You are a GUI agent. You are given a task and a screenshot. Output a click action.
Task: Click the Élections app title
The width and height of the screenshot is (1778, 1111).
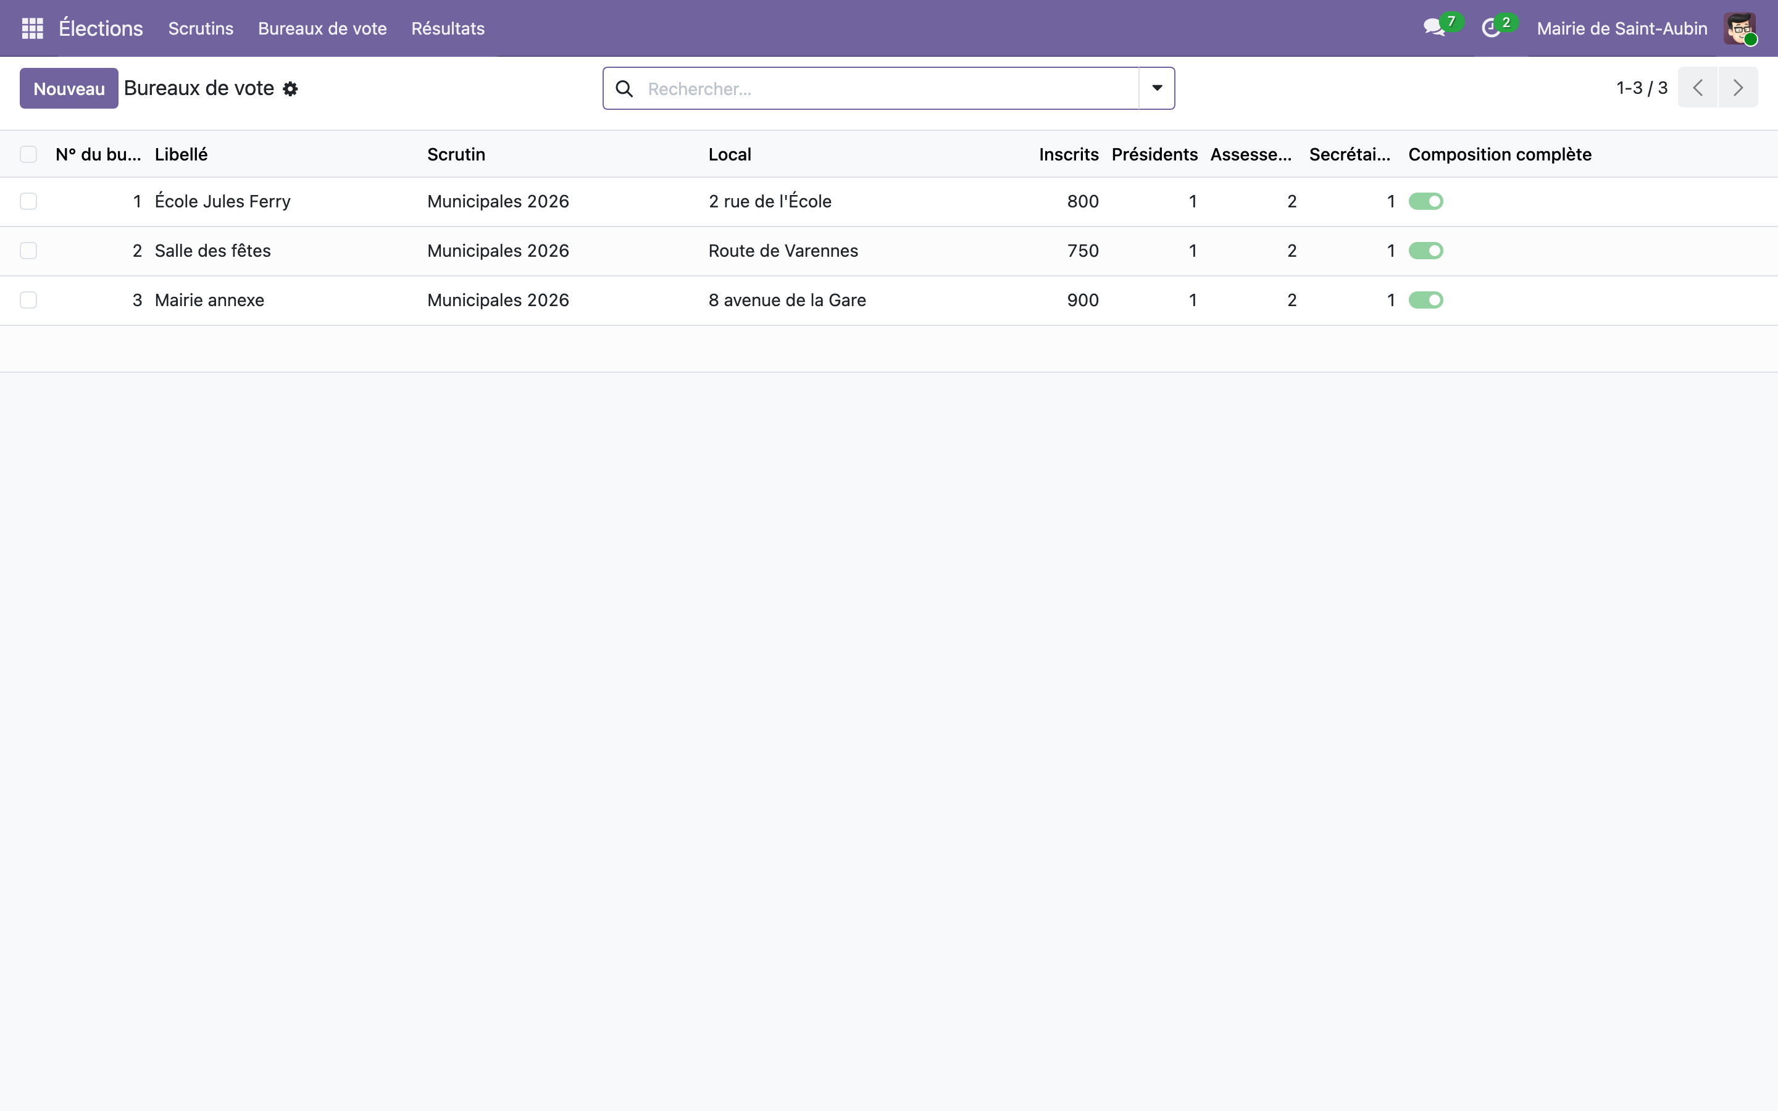click(x=101, y=28)
